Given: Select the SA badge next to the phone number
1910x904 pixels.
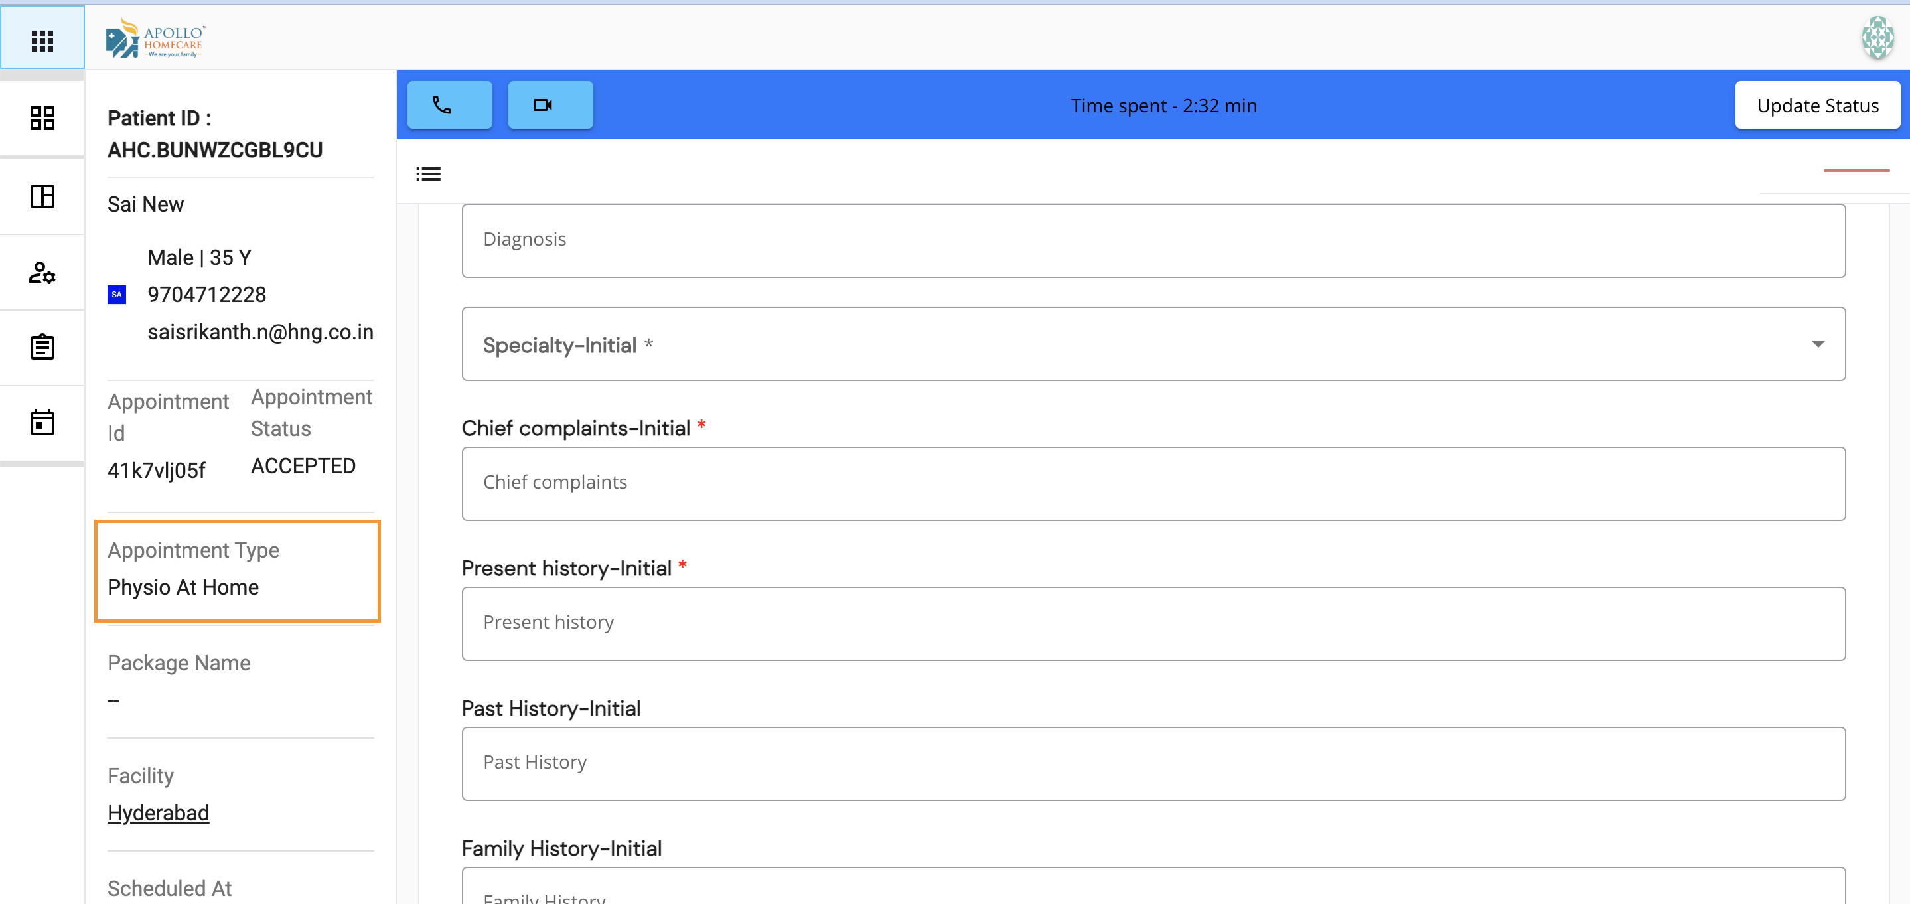Looking at the screenshot, I should 116,293.
